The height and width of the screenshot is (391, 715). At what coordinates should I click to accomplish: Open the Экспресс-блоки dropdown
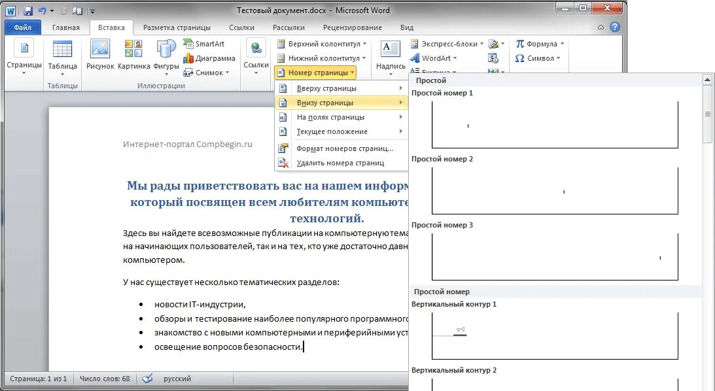coord(447,44)
